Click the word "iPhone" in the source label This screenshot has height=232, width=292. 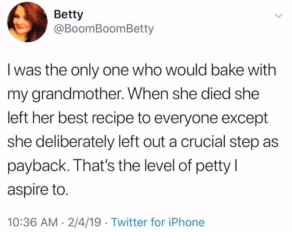[186, 222]
